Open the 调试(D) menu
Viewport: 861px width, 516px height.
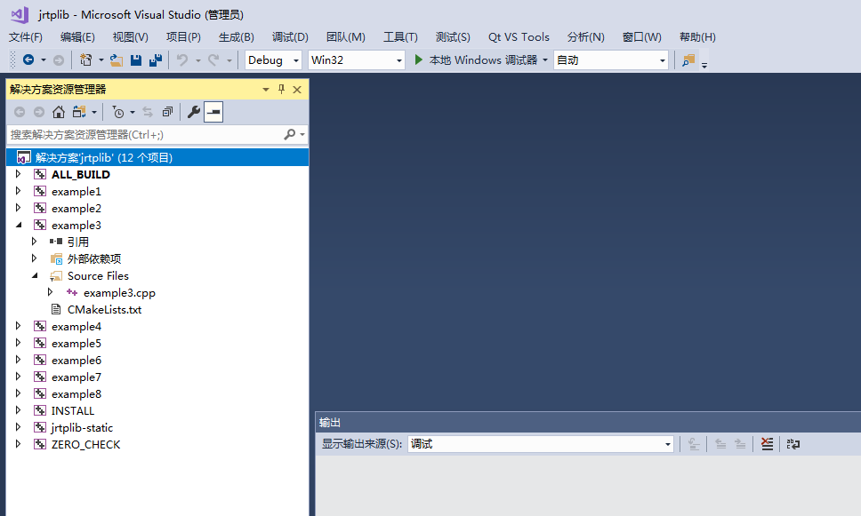(x=290, y=36)
